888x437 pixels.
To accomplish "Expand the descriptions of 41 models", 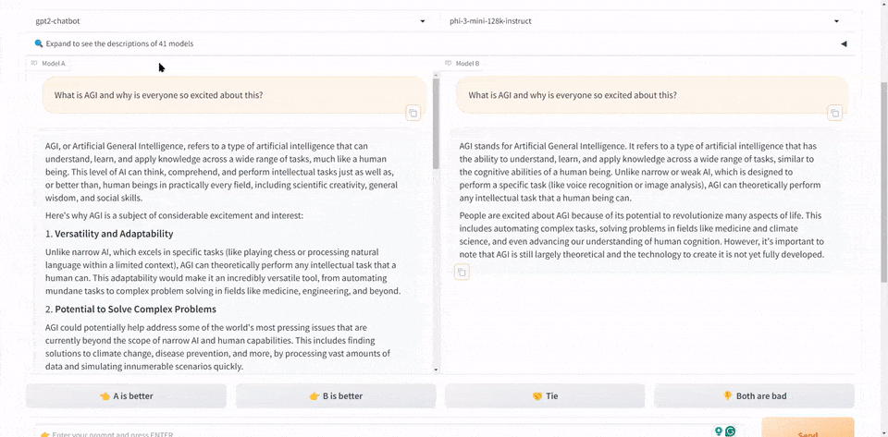I will click(x=440, y=43).
